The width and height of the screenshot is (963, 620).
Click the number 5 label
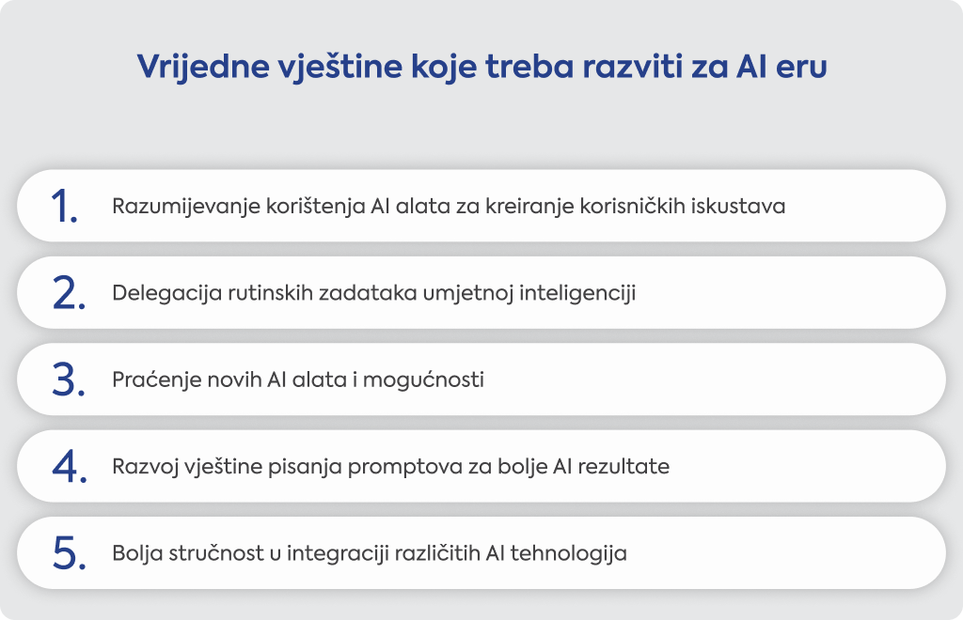[69, 553]
